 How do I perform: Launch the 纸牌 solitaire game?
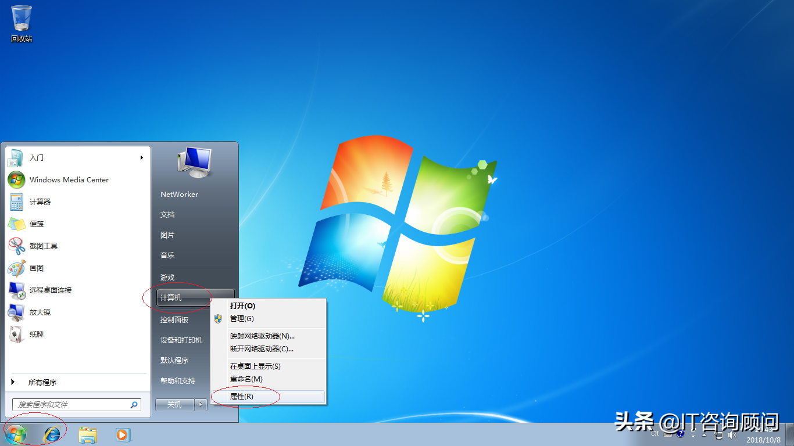point(78,334)
